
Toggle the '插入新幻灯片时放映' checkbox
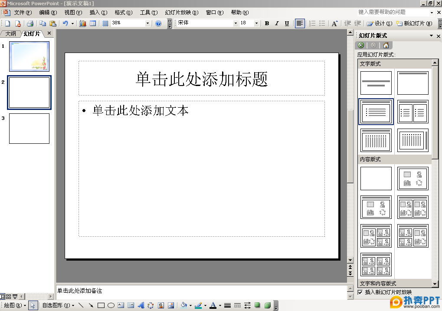pos(360,292)
